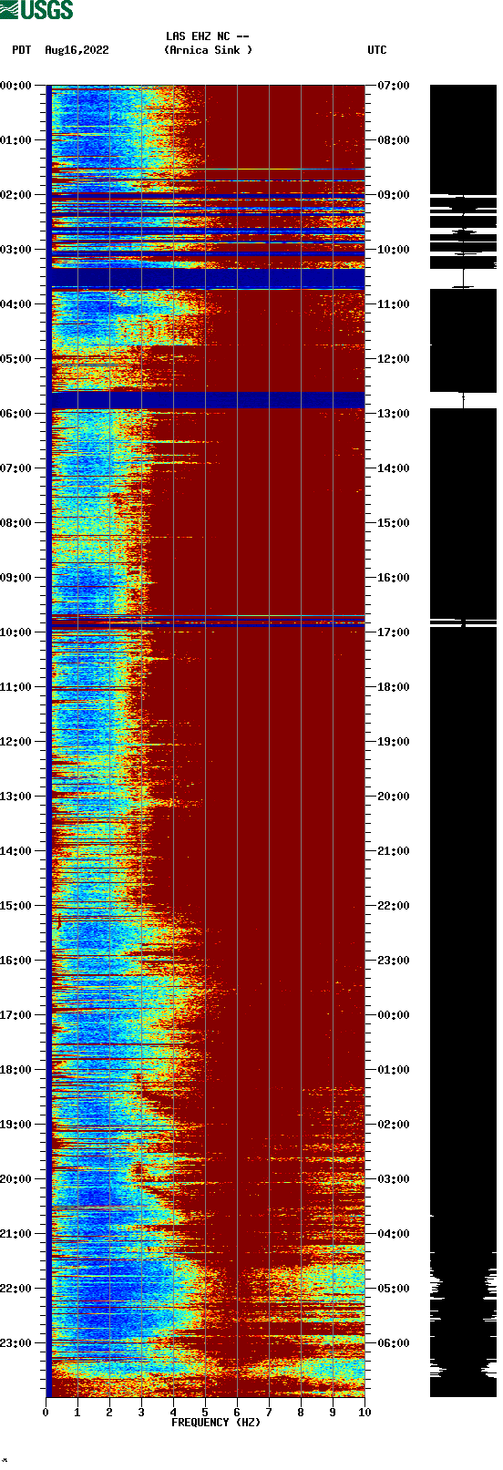The image size is (503, 1470).
Task: Click the 02:00 PDT time label
Action: click(16, 195)
